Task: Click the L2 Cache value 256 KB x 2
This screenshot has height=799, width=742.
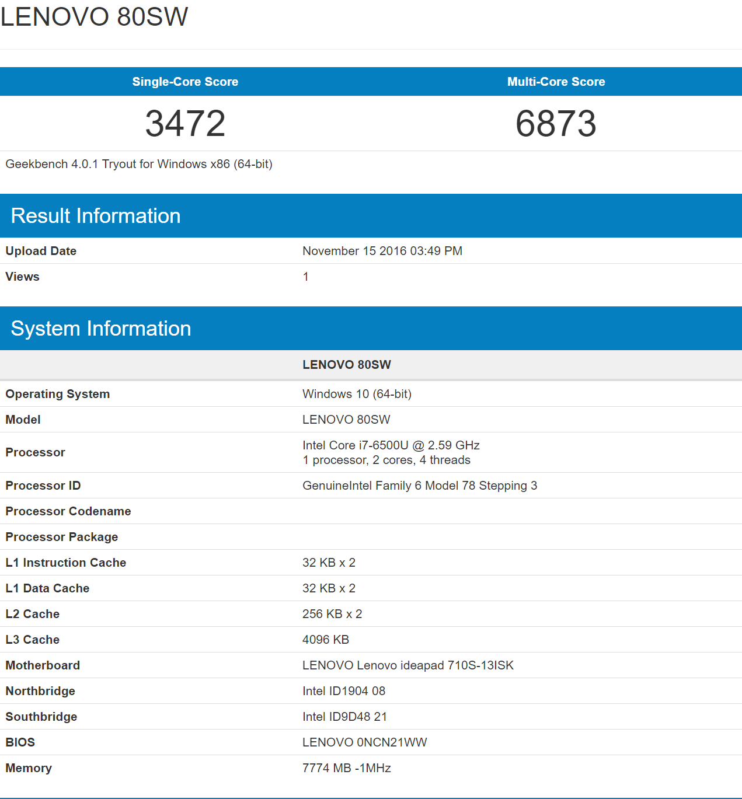Action: 332,614
